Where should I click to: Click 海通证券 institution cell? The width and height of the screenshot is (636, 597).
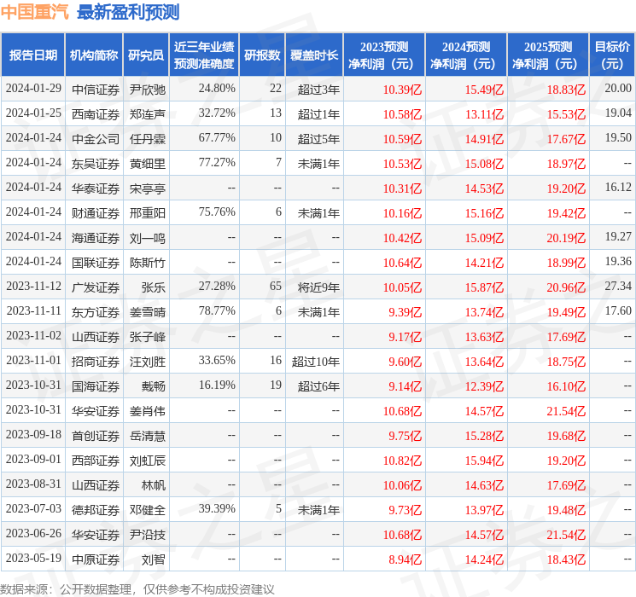click(x=96, y=238)
